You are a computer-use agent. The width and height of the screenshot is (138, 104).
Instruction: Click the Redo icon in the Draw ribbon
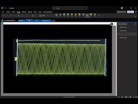click(x=11, y=16)
